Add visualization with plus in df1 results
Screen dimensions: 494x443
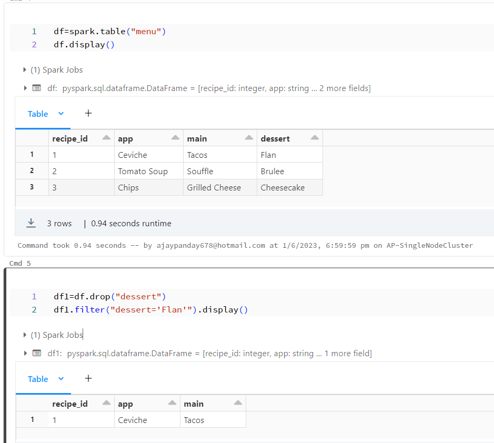coord(88,378)
